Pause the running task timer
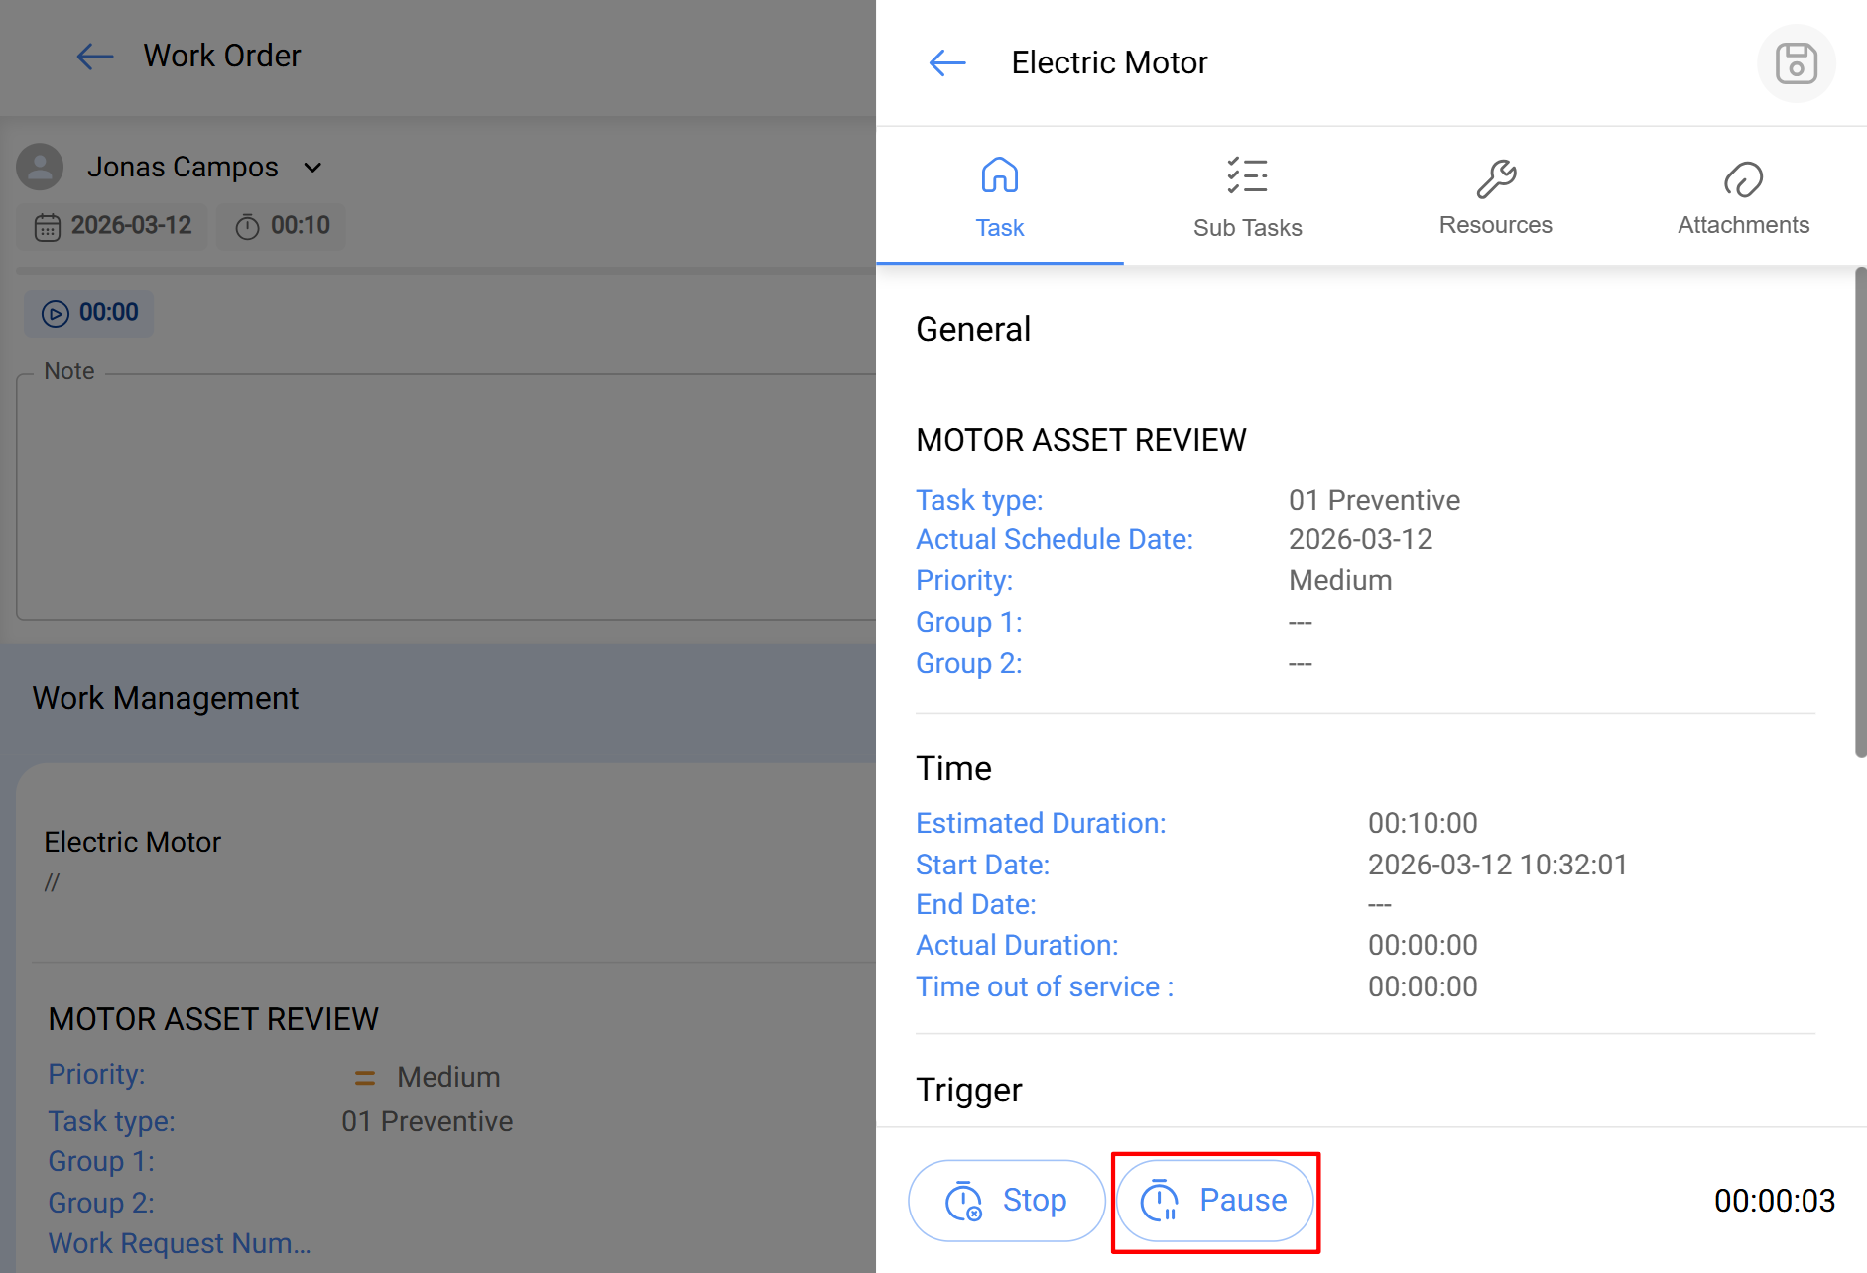Screen dimensions: 1867x1273 (1215, 1201)
